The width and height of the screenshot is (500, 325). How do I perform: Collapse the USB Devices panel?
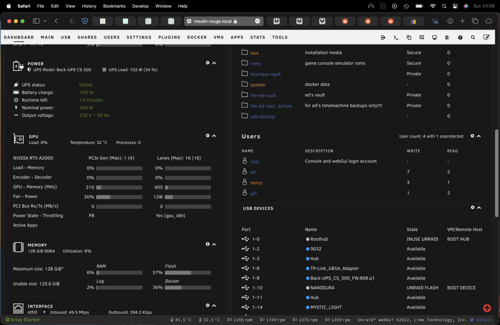[479, 207]
